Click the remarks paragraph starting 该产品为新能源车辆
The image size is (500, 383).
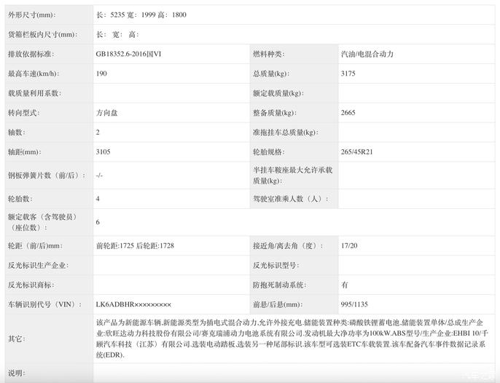tap(292, 339)
